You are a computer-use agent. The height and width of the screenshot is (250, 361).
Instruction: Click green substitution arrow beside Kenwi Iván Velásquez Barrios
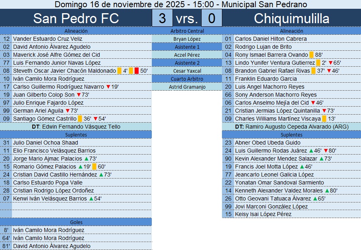(91, 198)
